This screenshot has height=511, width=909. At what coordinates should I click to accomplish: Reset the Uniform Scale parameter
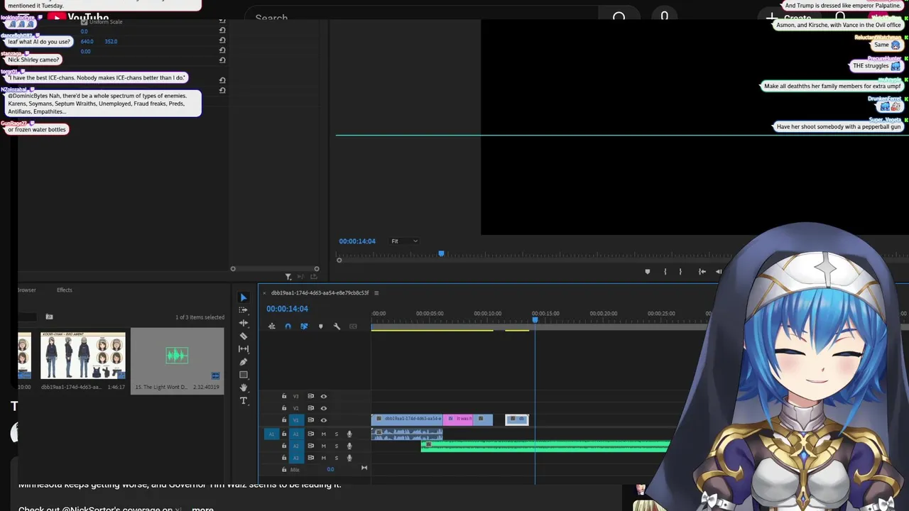tap(222, 21)
